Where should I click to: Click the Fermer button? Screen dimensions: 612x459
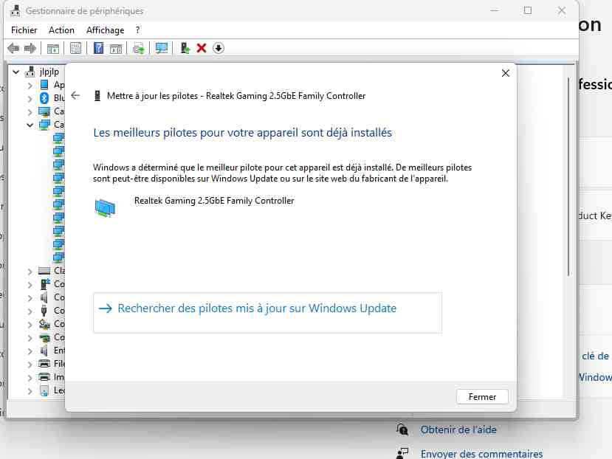(x=482, y=396)
